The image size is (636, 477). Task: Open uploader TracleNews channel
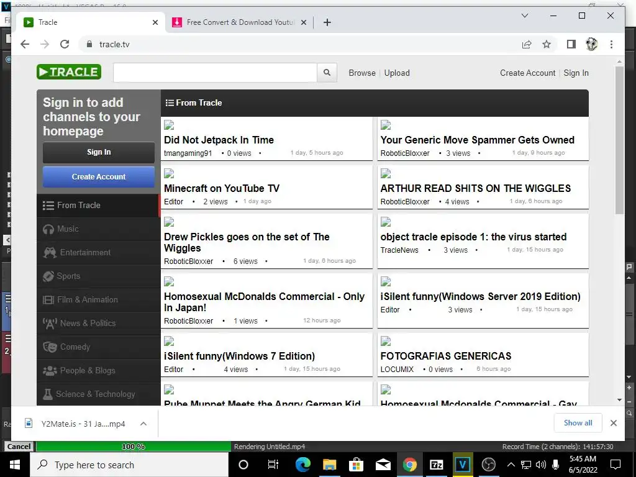[x=399, y=250]
